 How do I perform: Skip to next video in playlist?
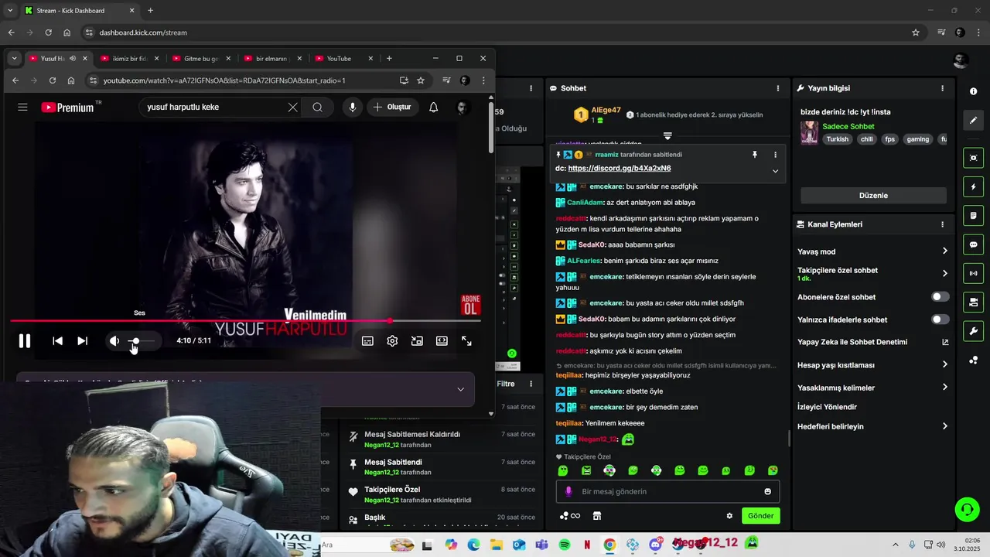tap(82, 341)
